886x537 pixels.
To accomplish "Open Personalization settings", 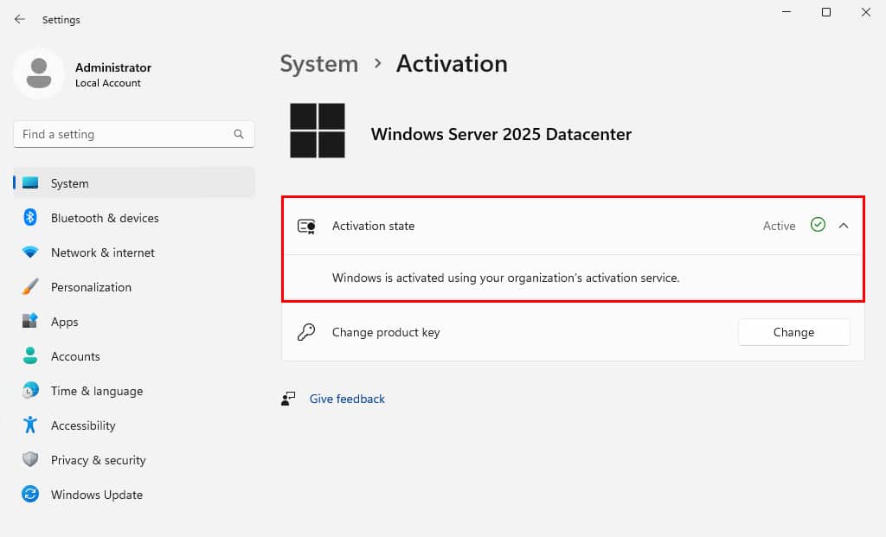I will [134, 286].
